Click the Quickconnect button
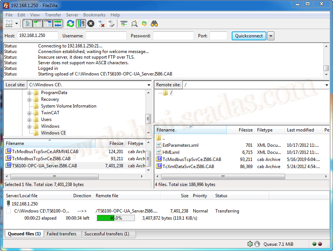Viewport: 333px width, 251px height. 249,36
